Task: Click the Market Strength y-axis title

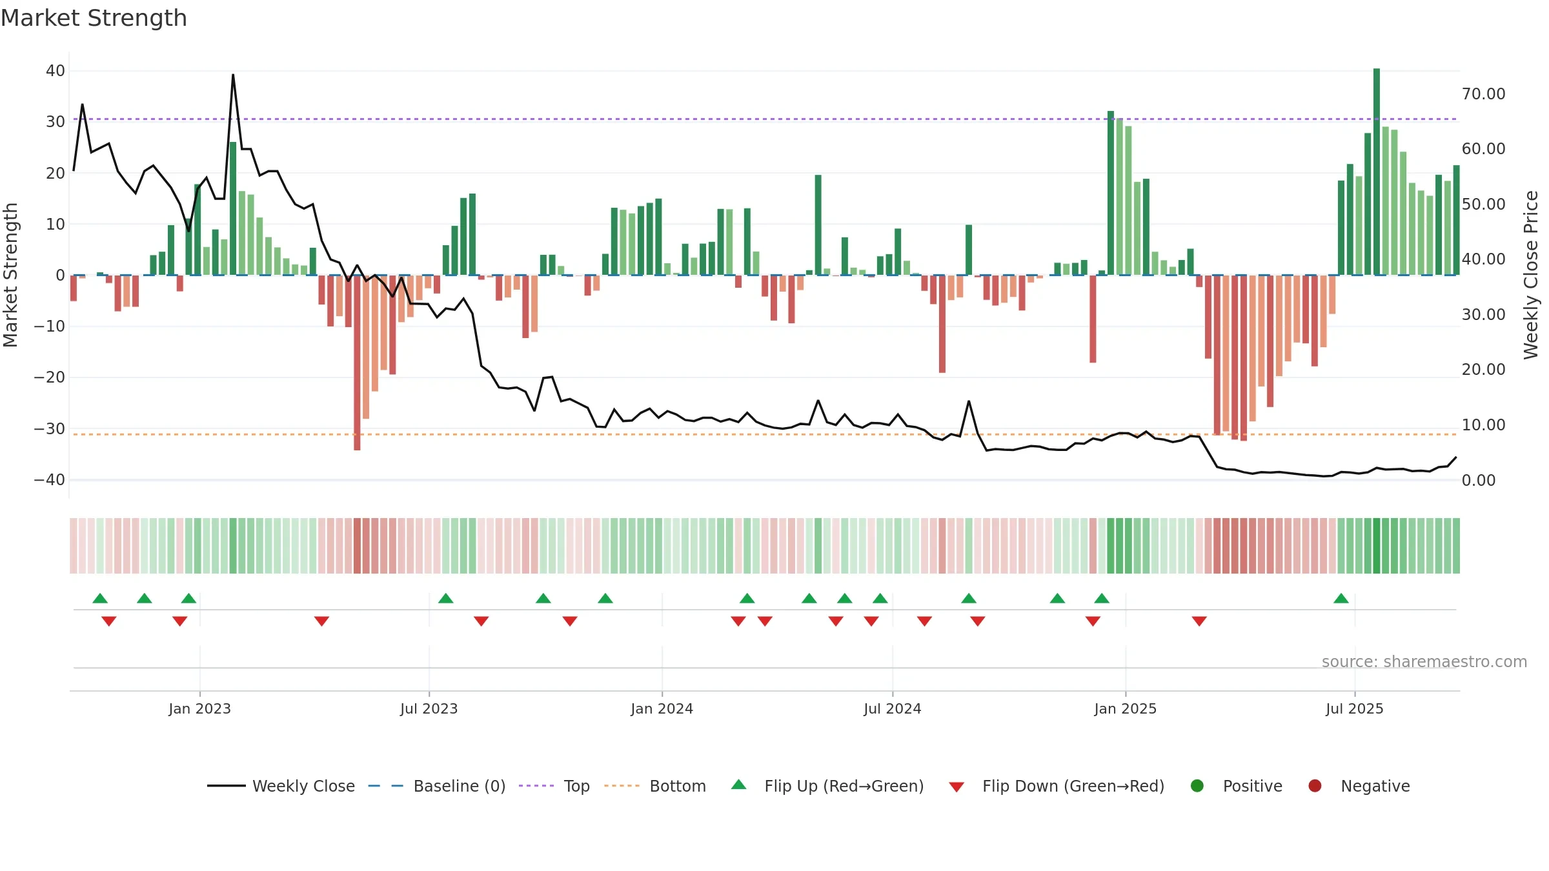Action: [10, 275]
